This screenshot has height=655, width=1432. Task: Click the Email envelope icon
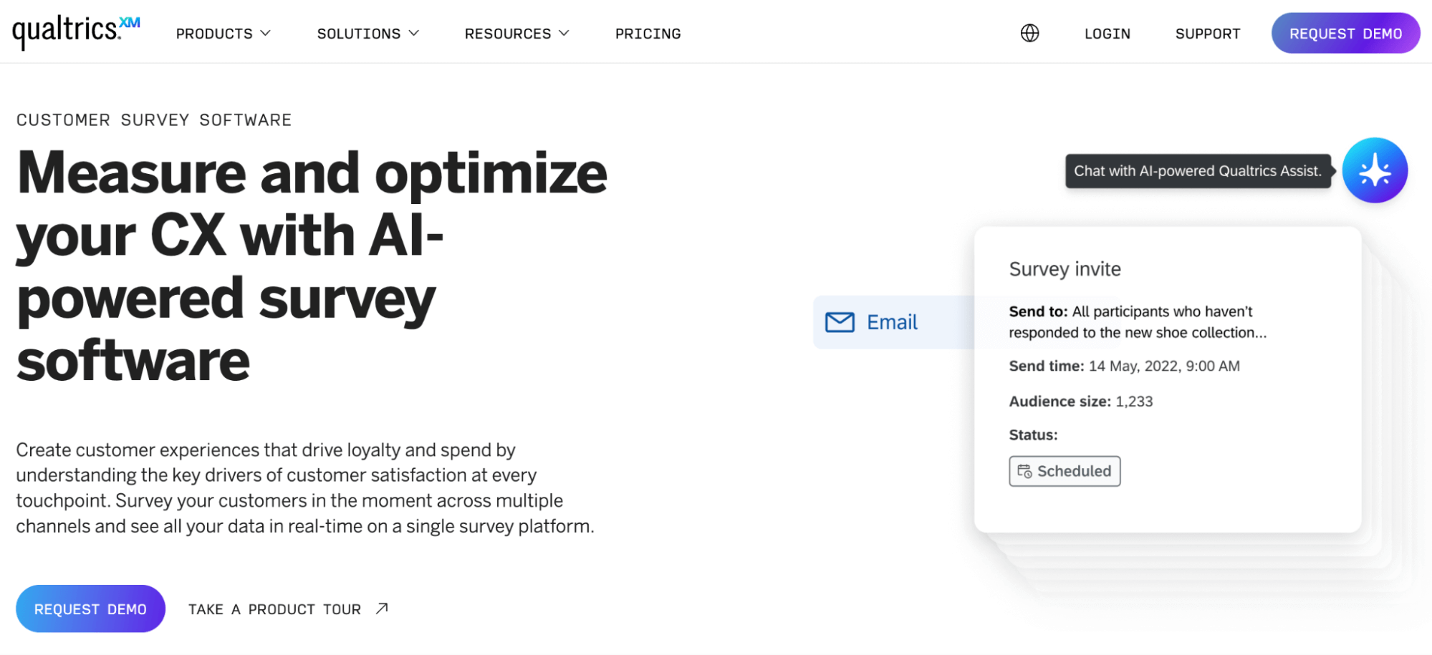[x=840, y=322]
